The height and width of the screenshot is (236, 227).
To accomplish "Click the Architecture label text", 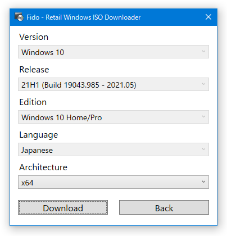I will click(x=43, y=167).
